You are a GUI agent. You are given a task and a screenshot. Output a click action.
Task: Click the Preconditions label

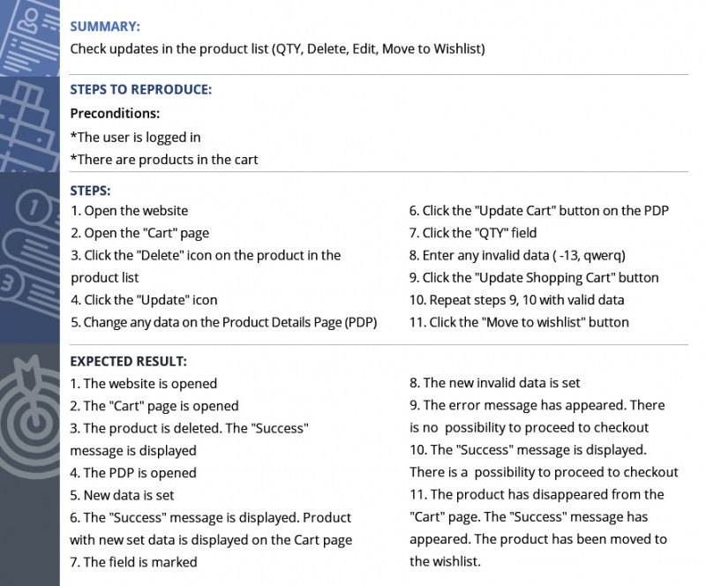115,114
